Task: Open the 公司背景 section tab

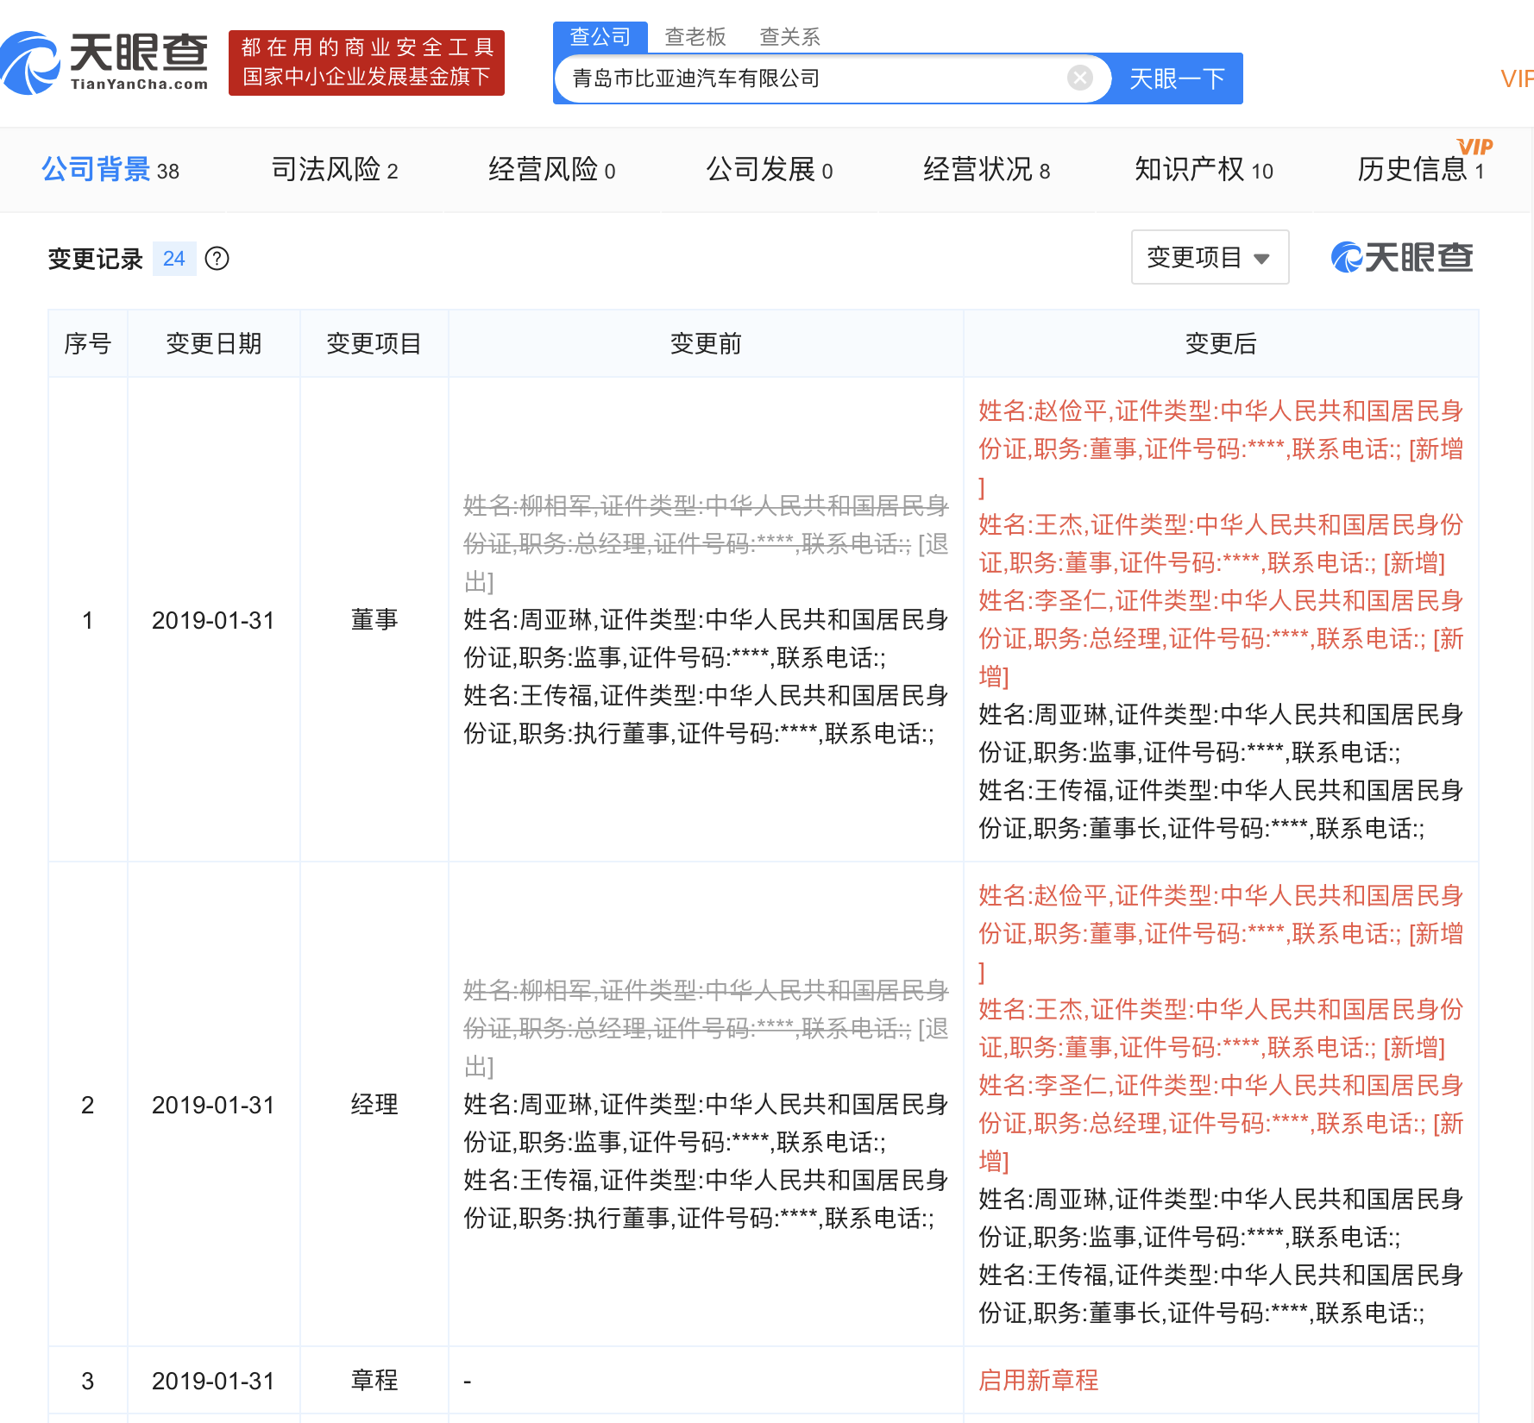Action: [110, 169]
